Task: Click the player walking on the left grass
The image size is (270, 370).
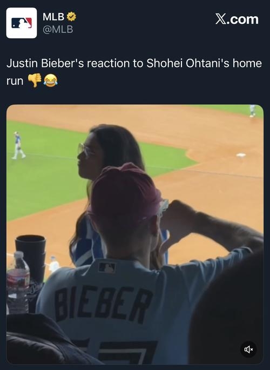Action: [x=18, y=145]
